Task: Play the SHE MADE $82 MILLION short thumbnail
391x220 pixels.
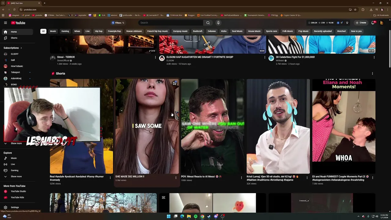Action: point(147,126)
